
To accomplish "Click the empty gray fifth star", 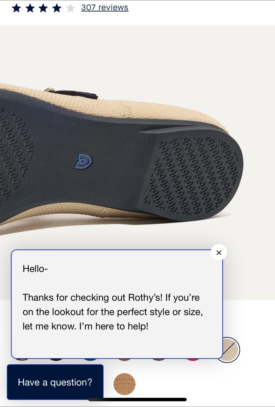I will (x=70, y=8).
